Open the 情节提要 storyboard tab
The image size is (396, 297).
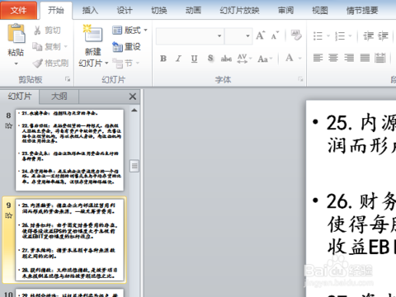(x=362, y=11)
